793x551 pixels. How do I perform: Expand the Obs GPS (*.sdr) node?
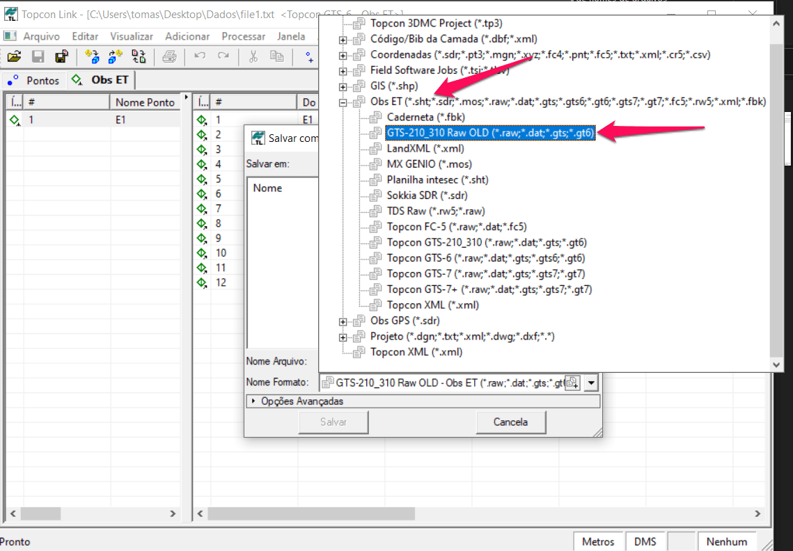343,321
